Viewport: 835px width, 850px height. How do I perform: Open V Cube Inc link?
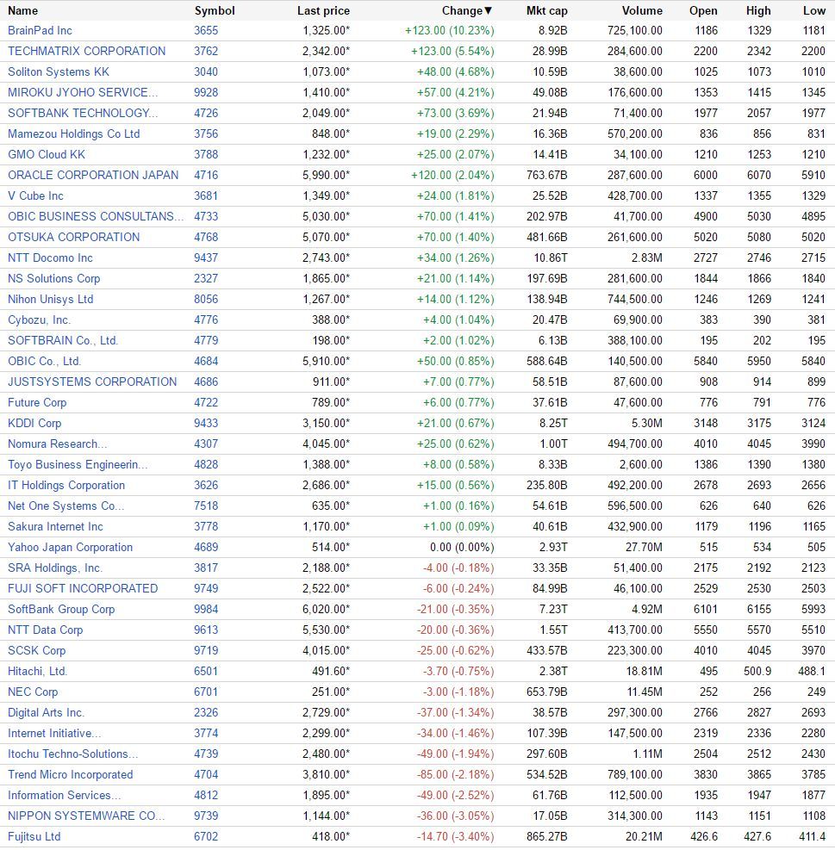point(35,195)
